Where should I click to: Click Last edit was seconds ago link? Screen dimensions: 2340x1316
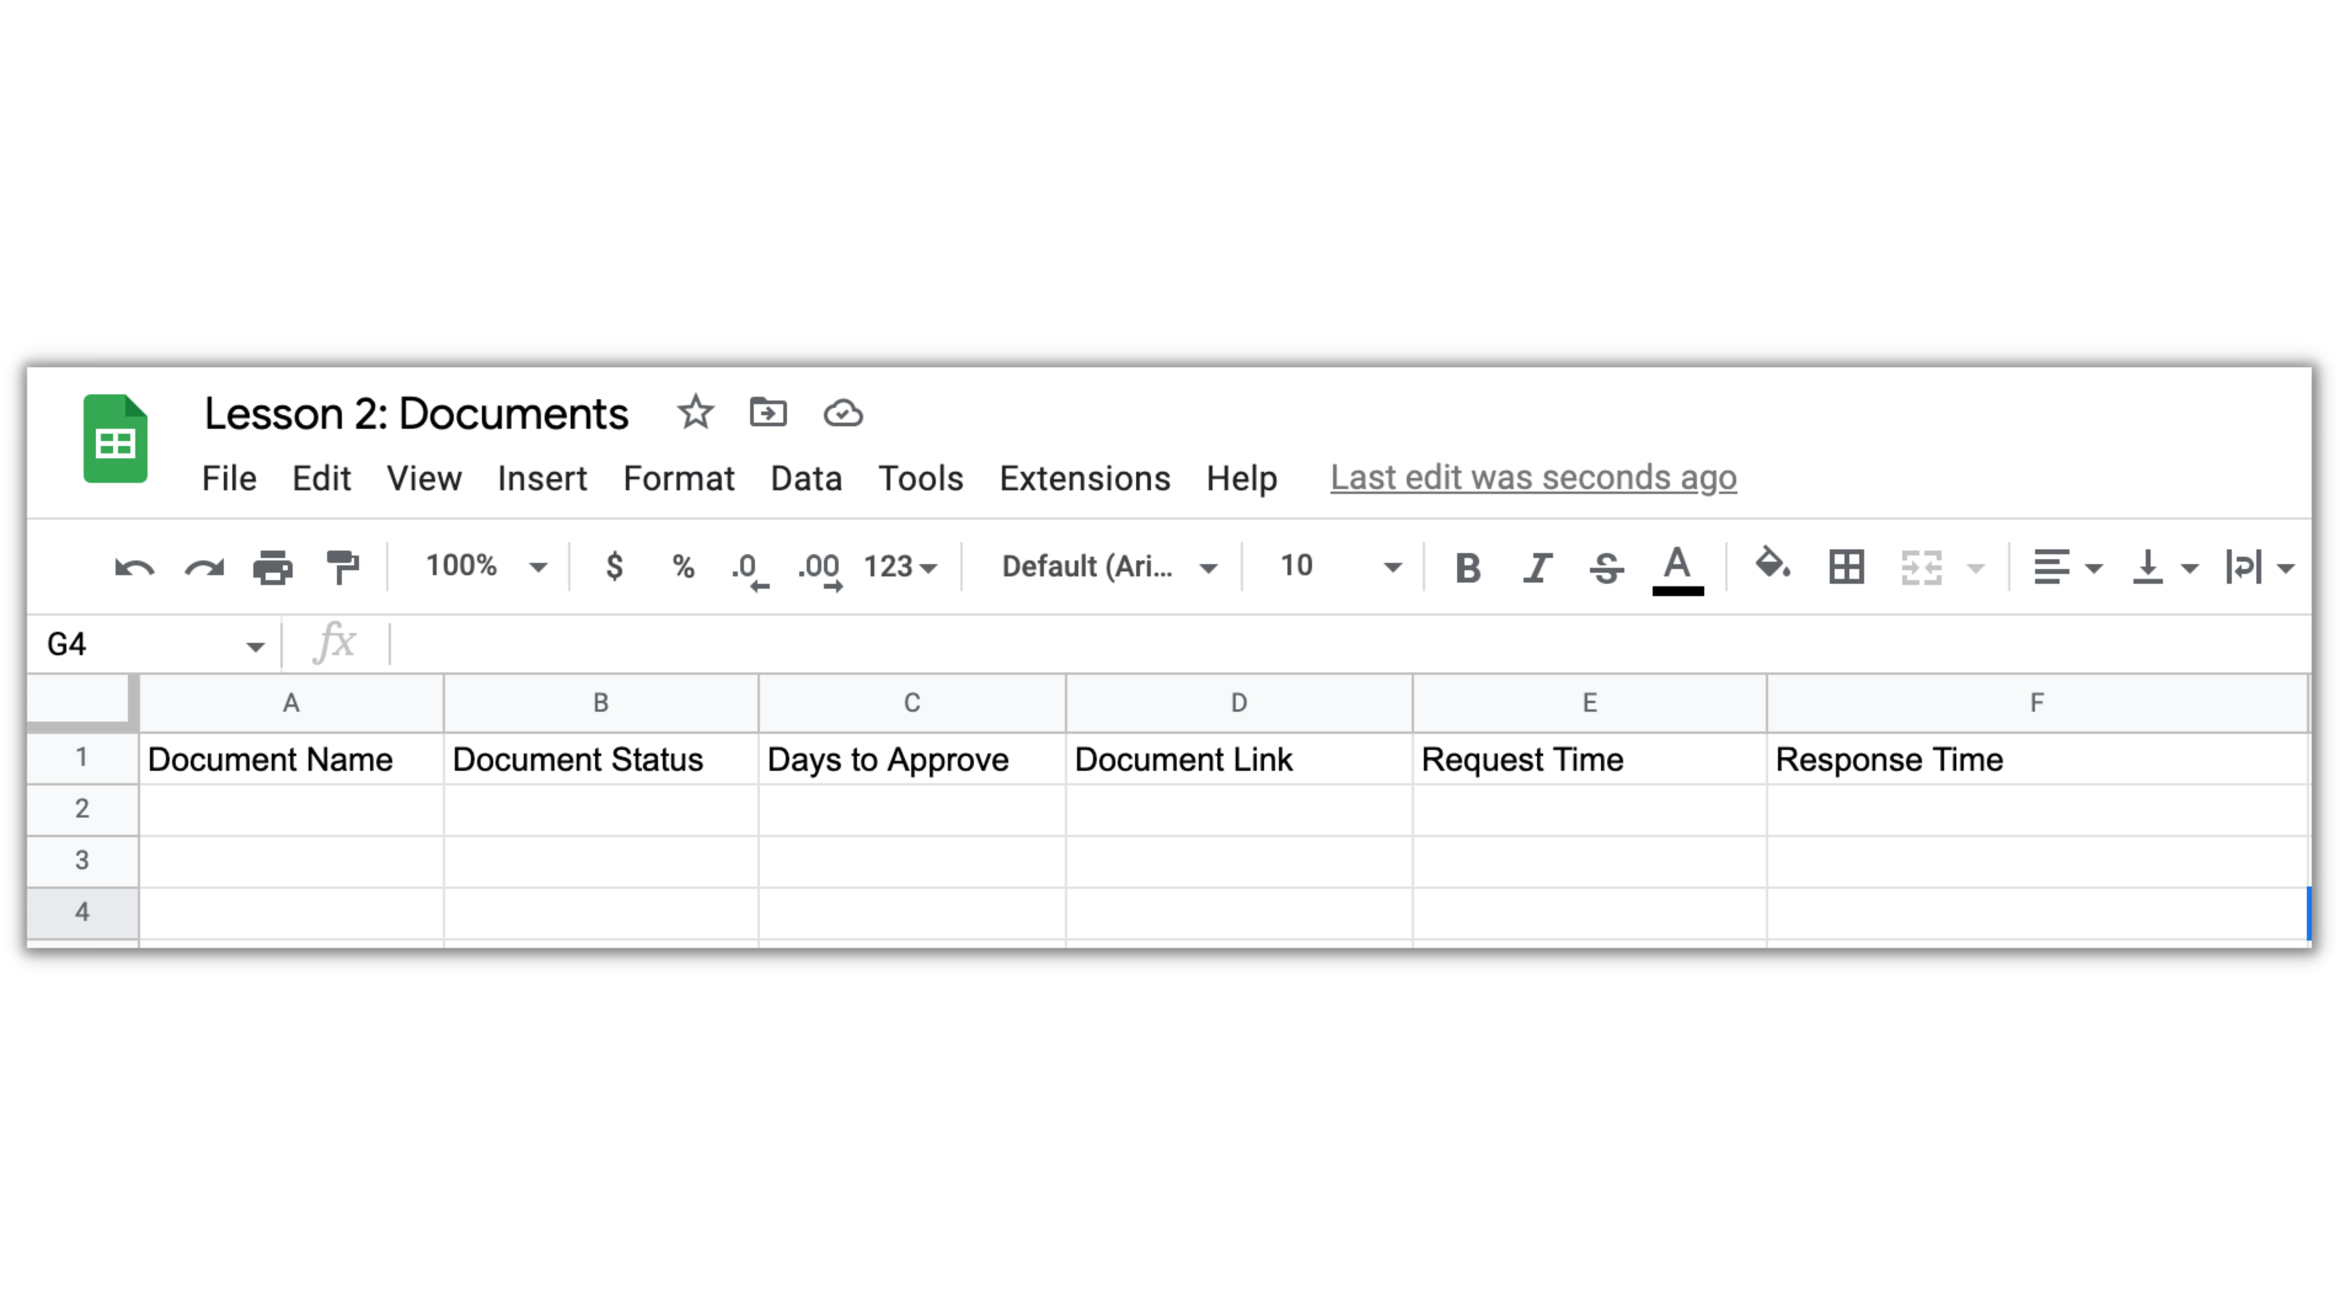(x=1533, y=478)
